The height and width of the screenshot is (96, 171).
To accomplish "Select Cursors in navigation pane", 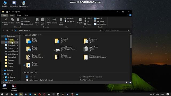I will click(x=10, y=63).
